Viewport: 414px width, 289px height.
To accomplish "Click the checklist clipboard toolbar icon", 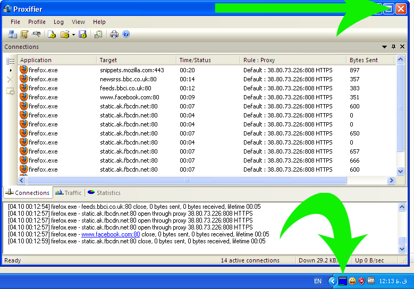I will 98,35.
